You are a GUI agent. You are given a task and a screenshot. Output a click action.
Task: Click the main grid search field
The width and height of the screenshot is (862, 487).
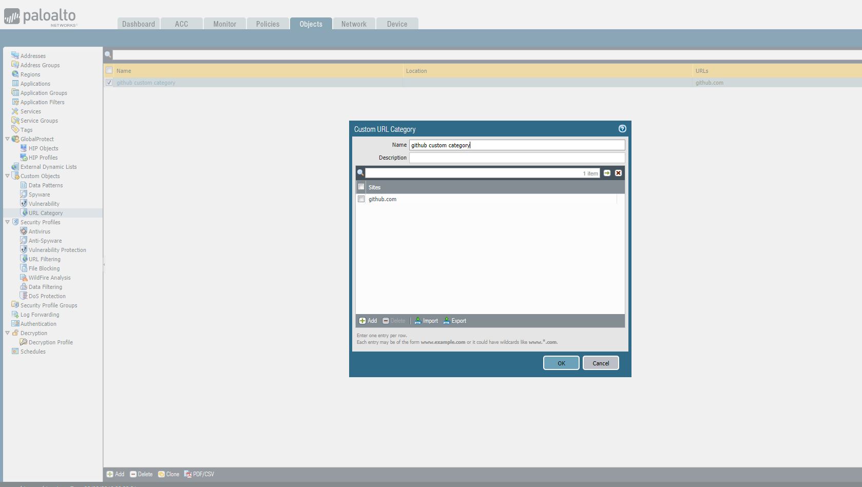coord(487,54)
